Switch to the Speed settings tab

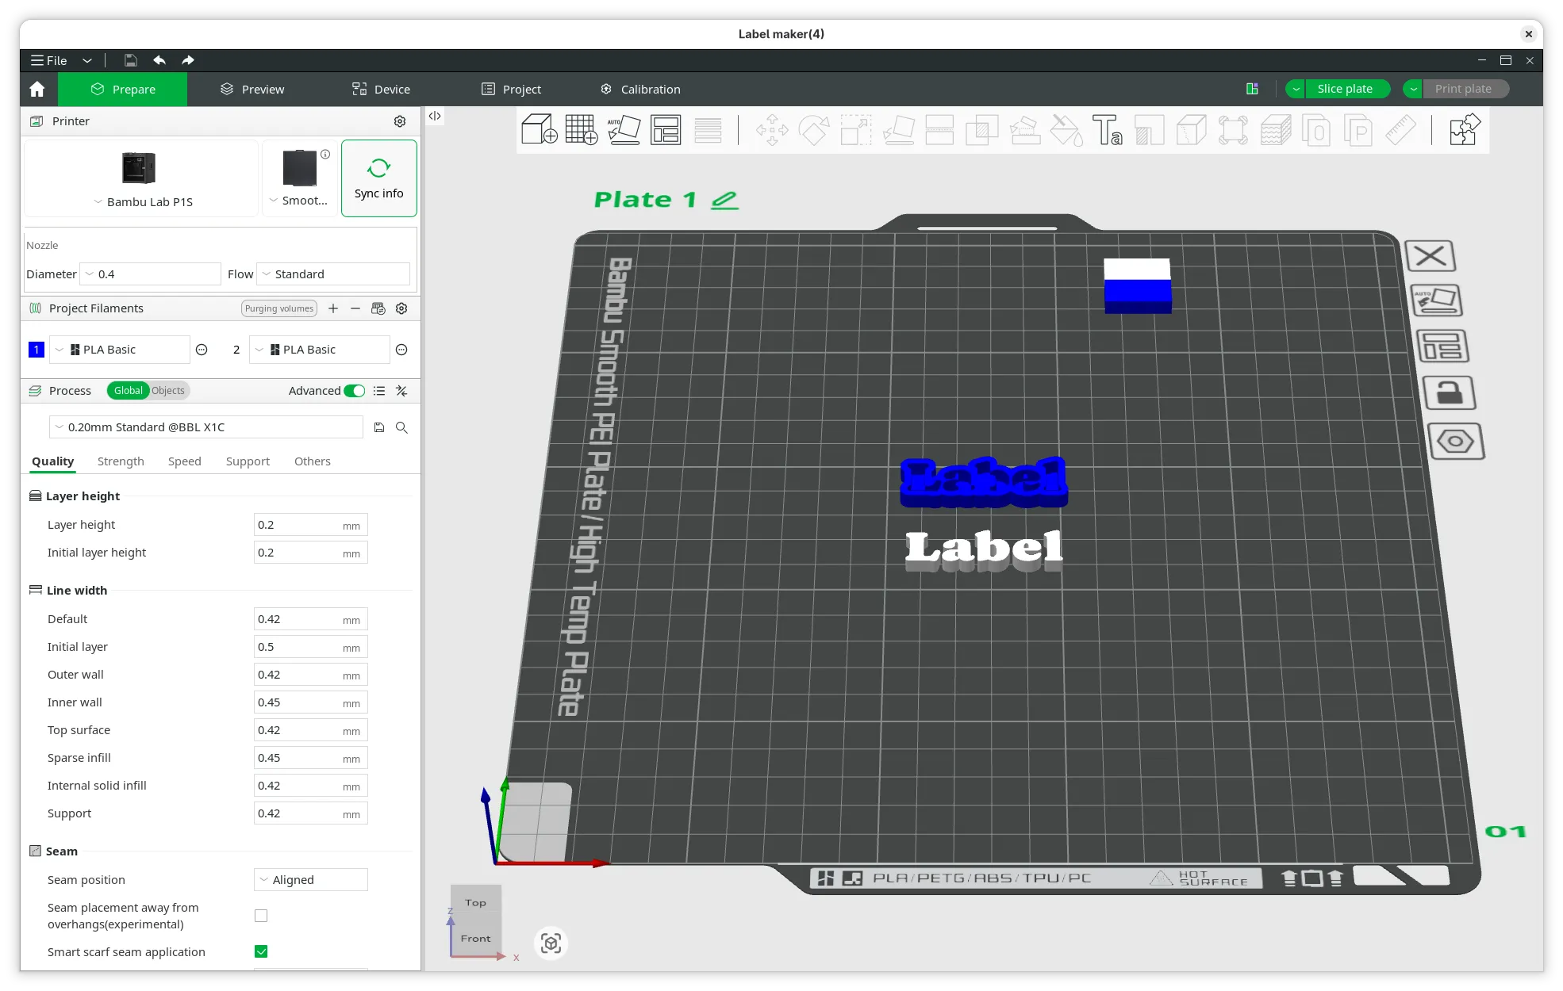[184, 461]
